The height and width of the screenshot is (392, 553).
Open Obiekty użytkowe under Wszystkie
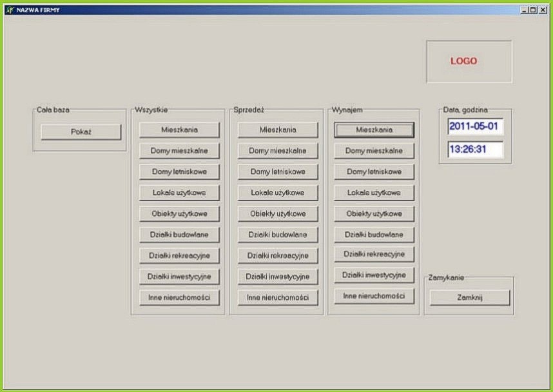pos(179,214)
